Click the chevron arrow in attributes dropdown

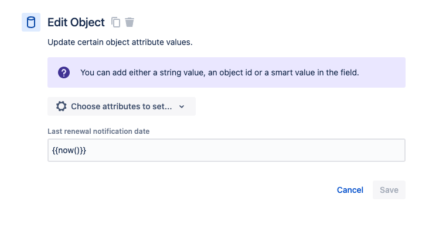tap(182, 106)
